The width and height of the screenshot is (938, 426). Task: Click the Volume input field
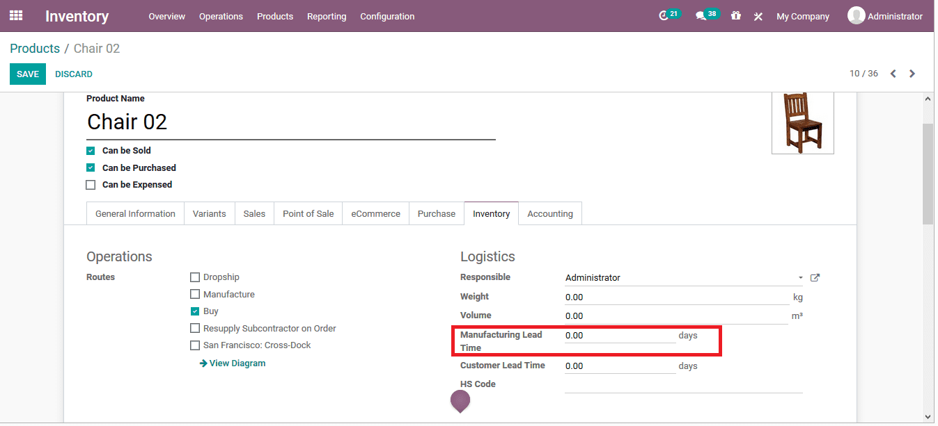[x=677, y=316]
